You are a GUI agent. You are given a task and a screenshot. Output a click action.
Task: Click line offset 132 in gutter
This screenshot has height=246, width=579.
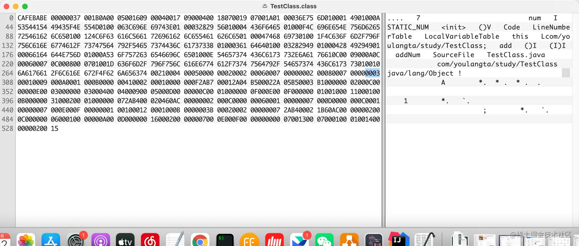pyautogui.click(x=8, y=45)
